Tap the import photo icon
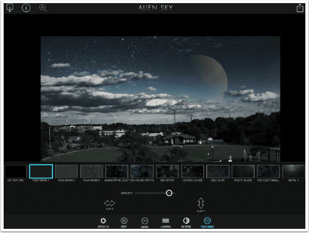The width and height of the screenshot is (309, 233). [10, 8]
